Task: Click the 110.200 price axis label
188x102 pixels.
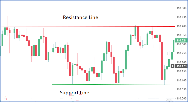Action: pos(181,62)
